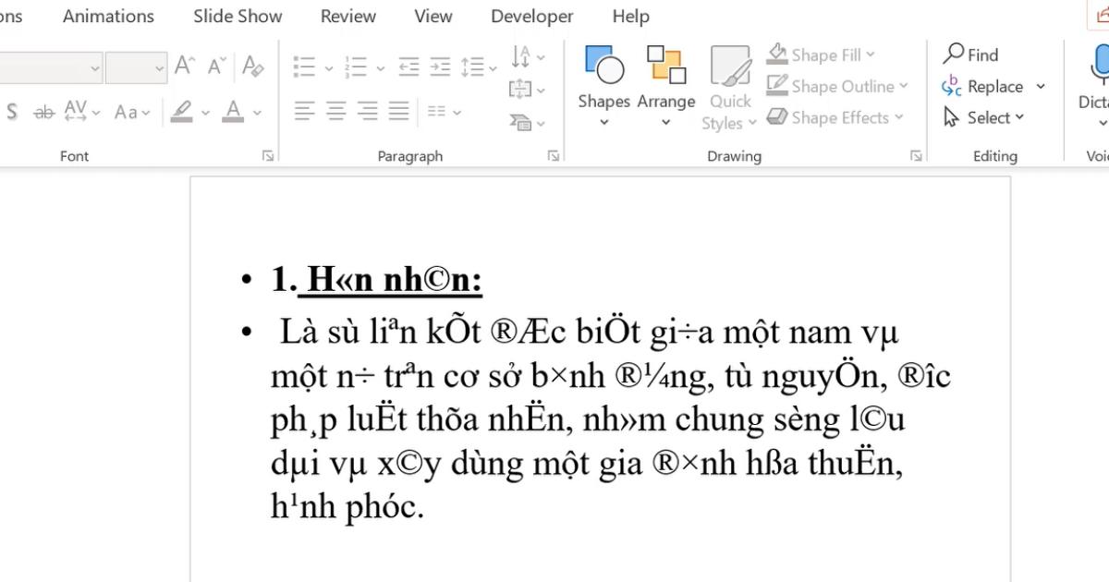Click the text line ending "h¹nh phóc."

347,507
